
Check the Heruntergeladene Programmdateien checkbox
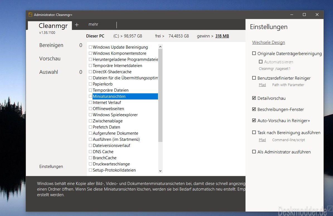[91, 60]
